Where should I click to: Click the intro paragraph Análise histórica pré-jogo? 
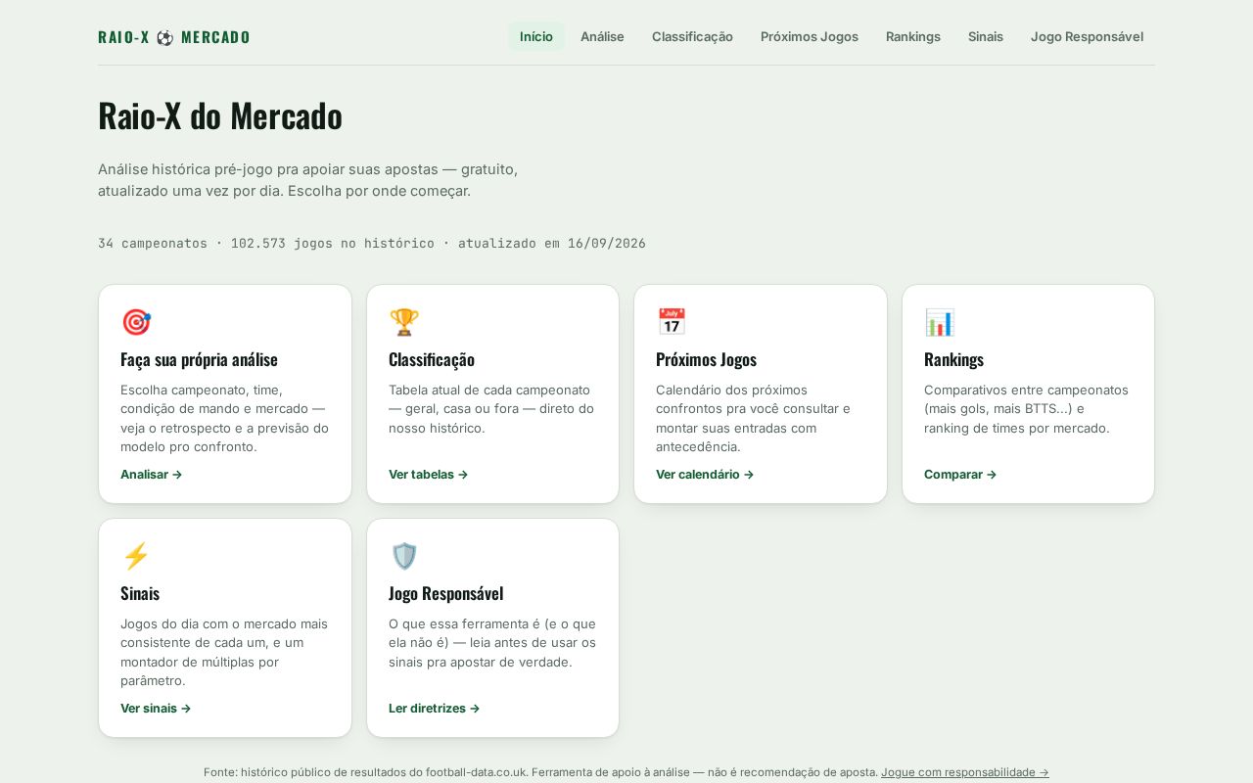(308, 180)
